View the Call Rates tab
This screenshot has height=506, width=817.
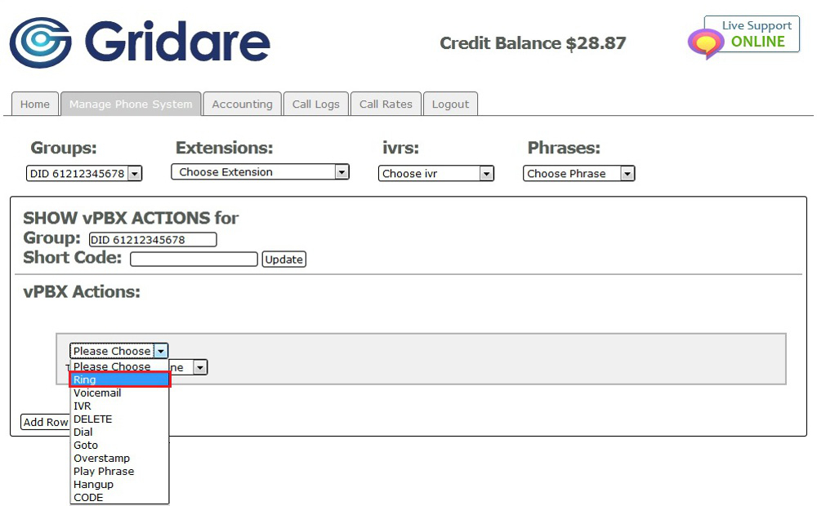pos(386,104)
